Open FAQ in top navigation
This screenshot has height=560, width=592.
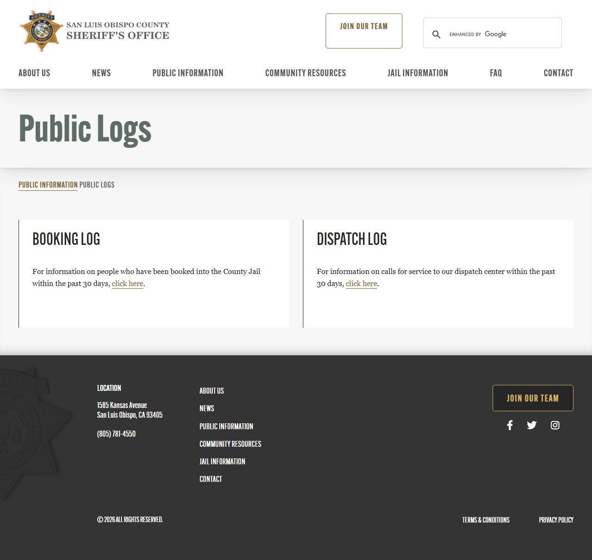tap(496, 73)
